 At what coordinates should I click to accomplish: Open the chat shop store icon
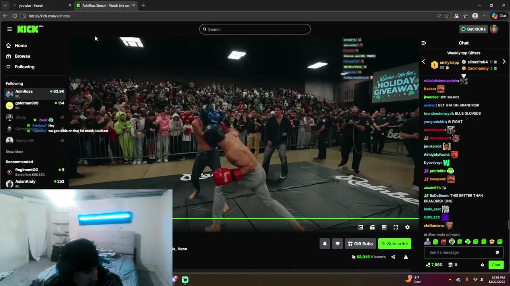(x=450, y=265)
